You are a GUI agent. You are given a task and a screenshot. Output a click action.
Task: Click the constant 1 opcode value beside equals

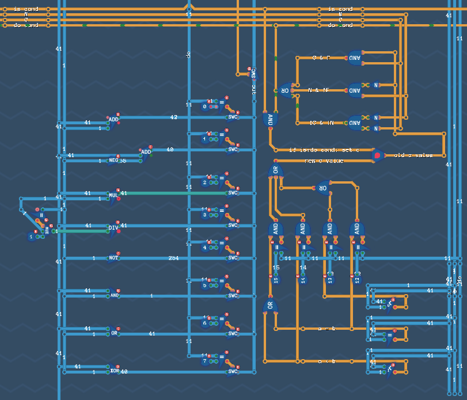[x=204, y=139]
